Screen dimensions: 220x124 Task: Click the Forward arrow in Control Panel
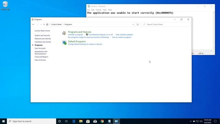coord(37,24)
